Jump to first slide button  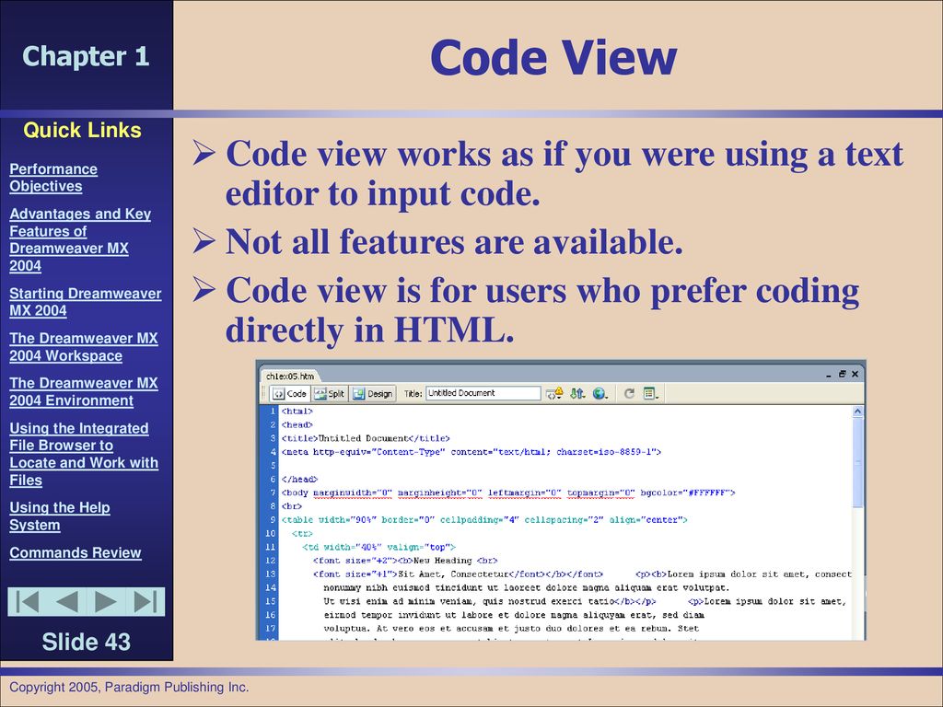(x=27, y=602)
